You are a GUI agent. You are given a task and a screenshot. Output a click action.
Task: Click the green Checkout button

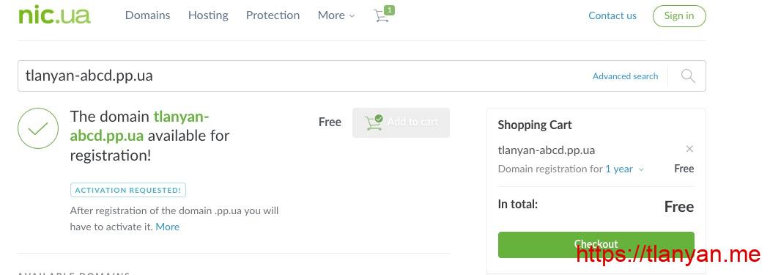(596, 244)
